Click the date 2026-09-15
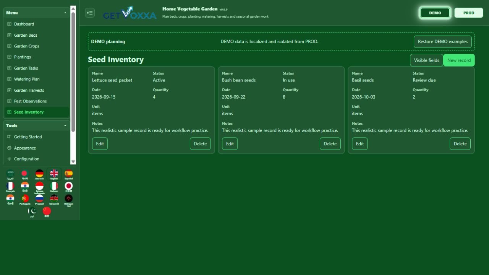The image size is (489, 275). (x=104, y=97)
